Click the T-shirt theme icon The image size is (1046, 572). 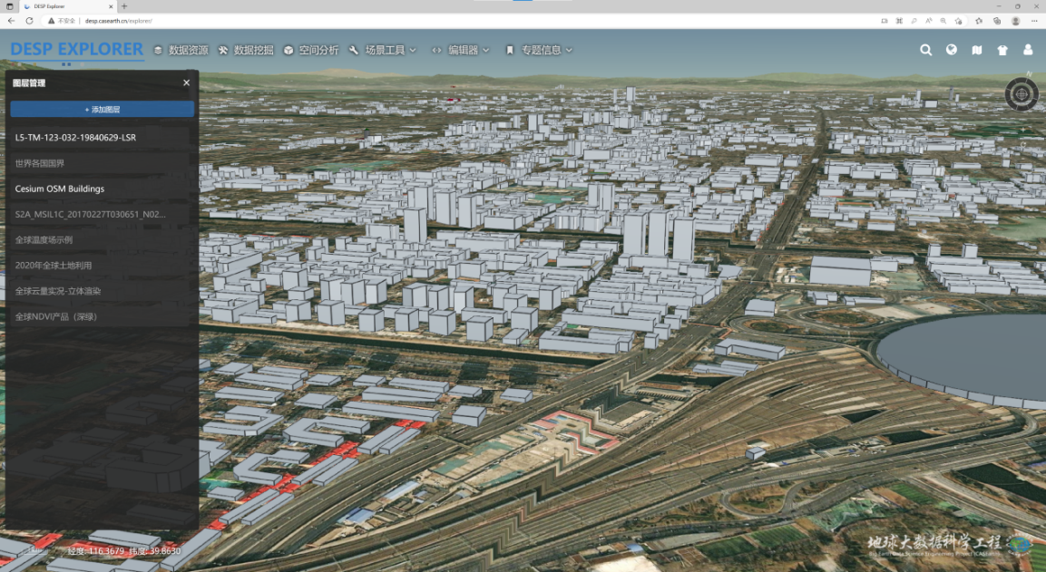[1002, 51]
